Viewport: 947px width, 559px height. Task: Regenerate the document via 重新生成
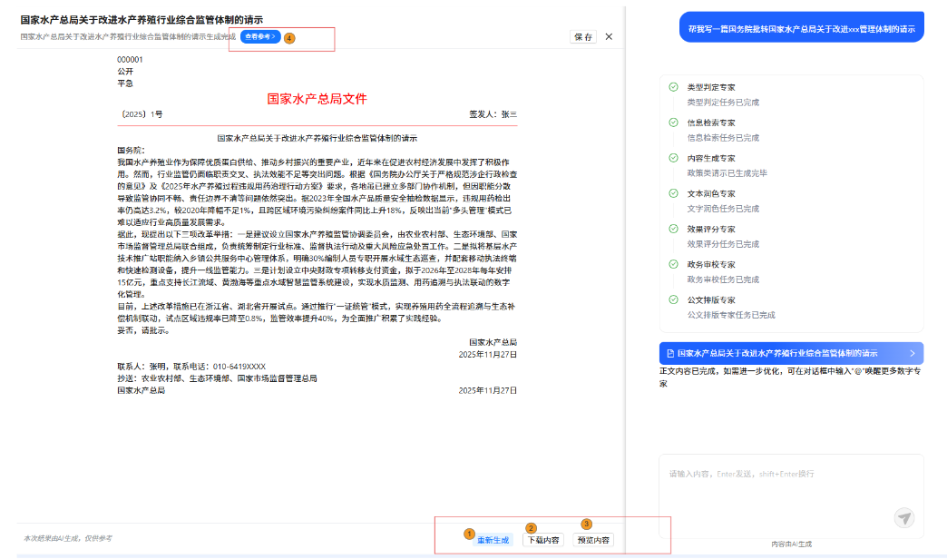pos(493,540)
